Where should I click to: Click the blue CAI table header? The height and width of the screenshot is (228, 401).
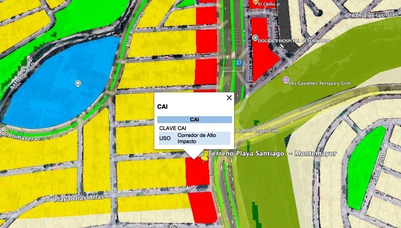click(194, 120)
